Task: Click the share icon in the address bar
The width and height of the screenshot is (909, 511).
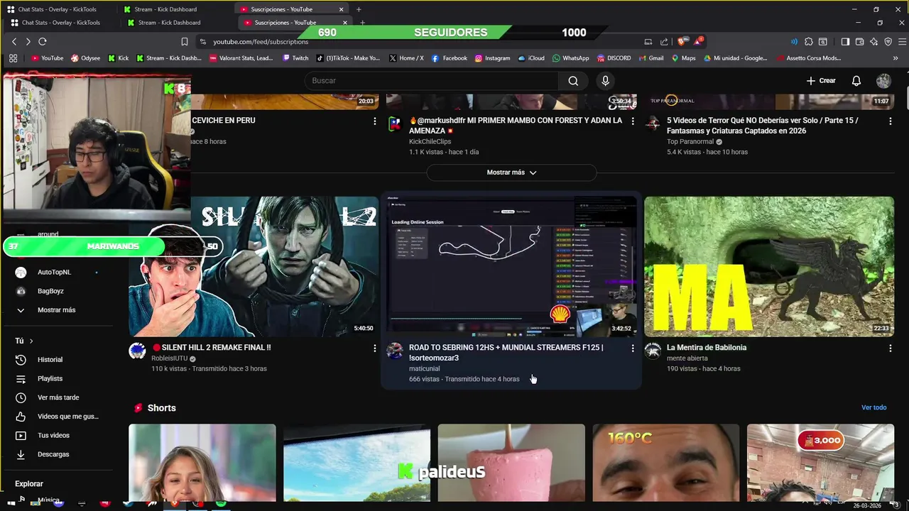Action: (x=664, y=42)
